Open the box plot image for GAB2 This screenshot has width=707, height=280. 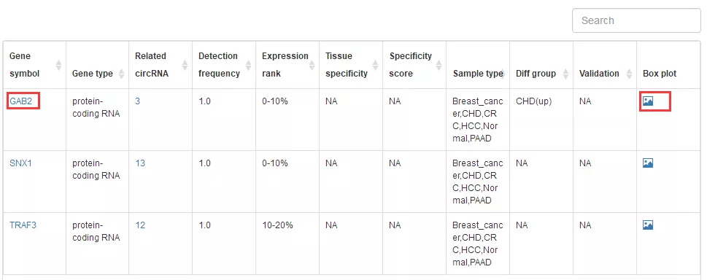point(647,101)
